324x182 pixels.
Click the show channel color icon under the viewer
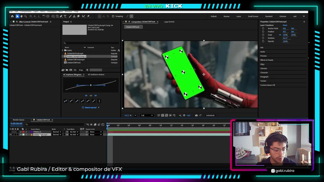tap(180, 116)
